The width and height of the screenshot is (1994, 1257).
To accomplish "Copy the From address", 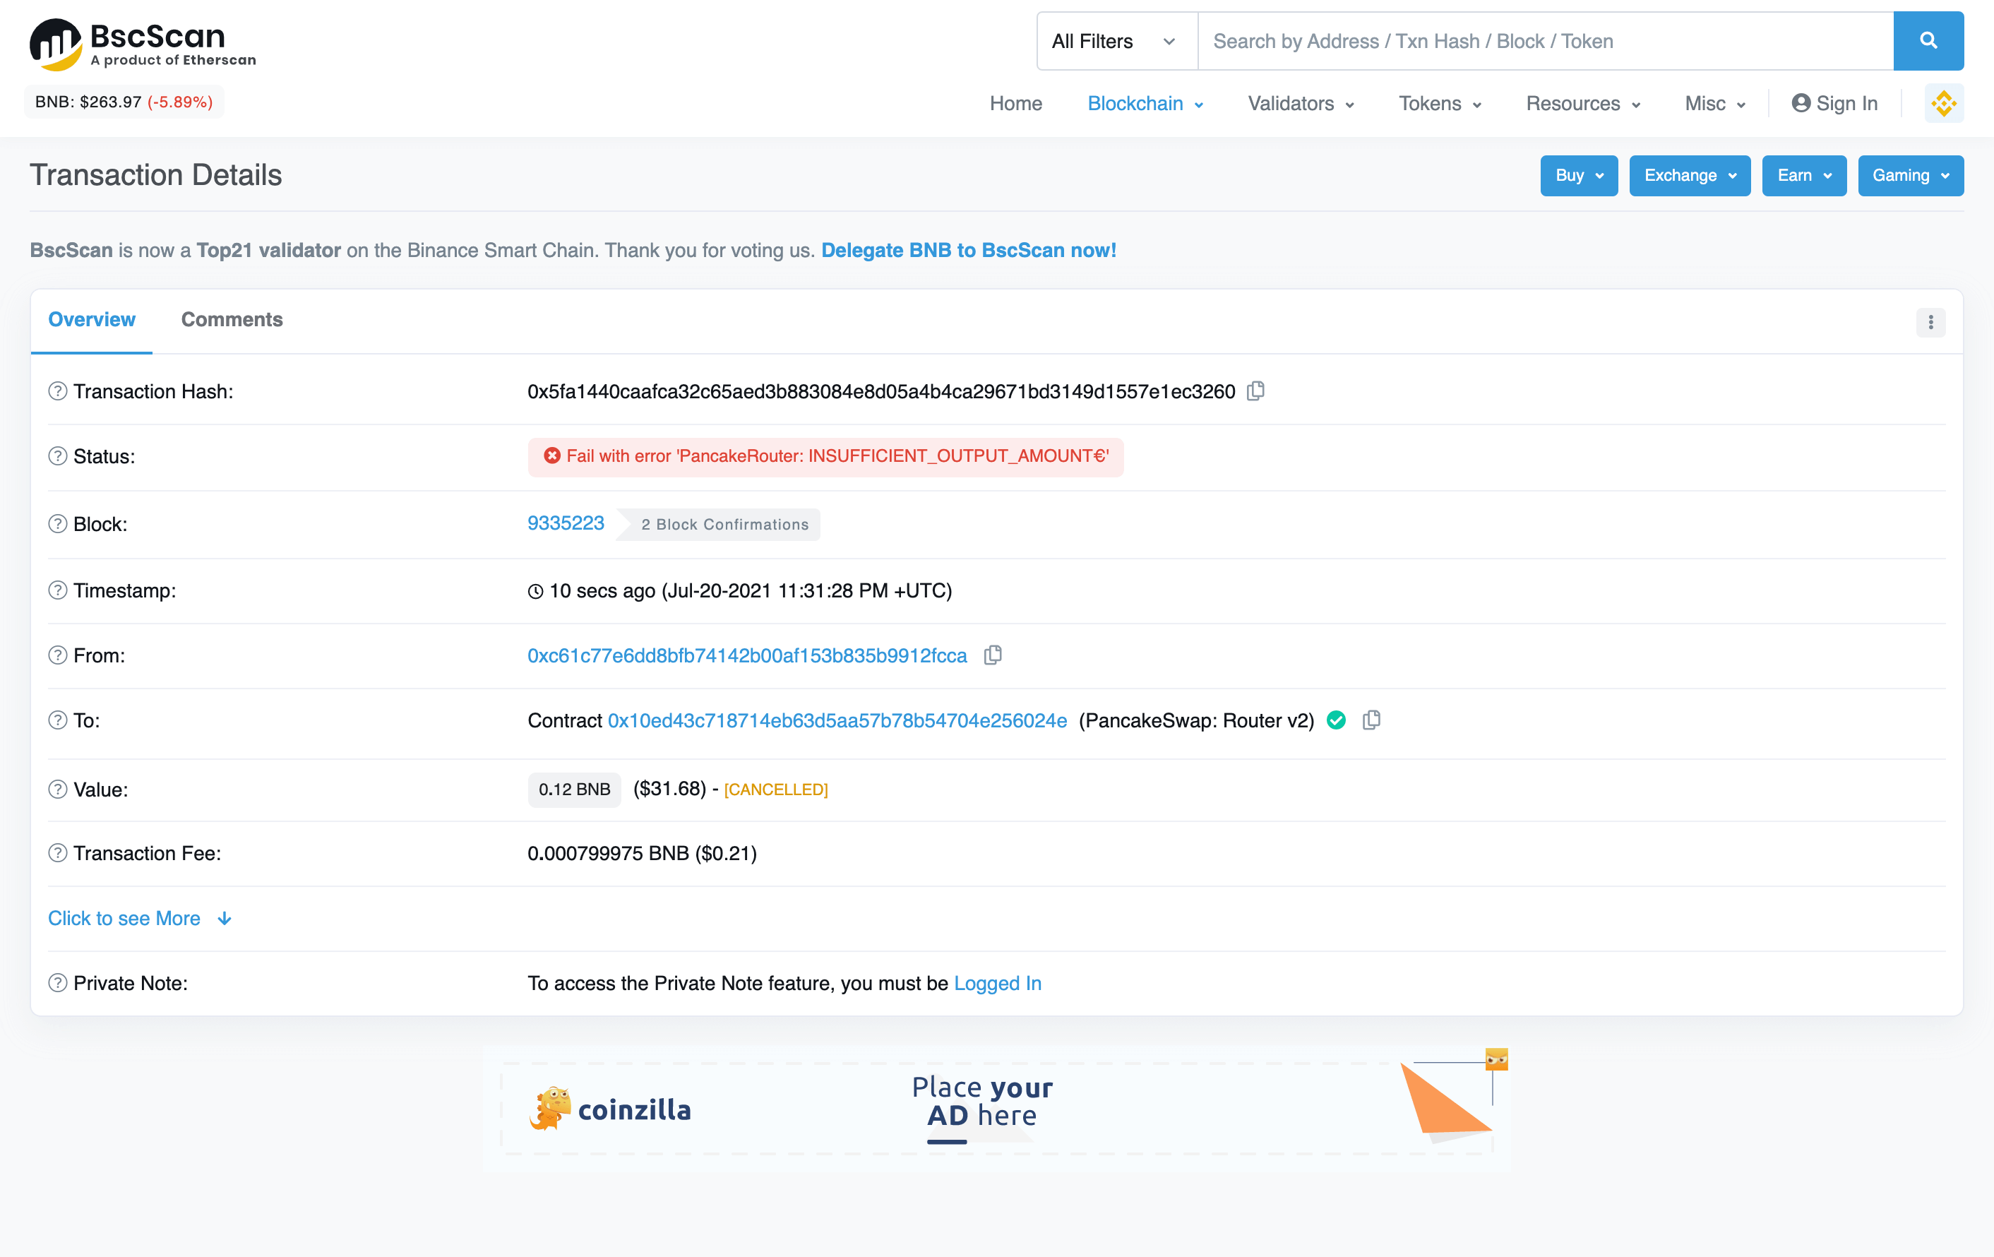I will 993,655.
